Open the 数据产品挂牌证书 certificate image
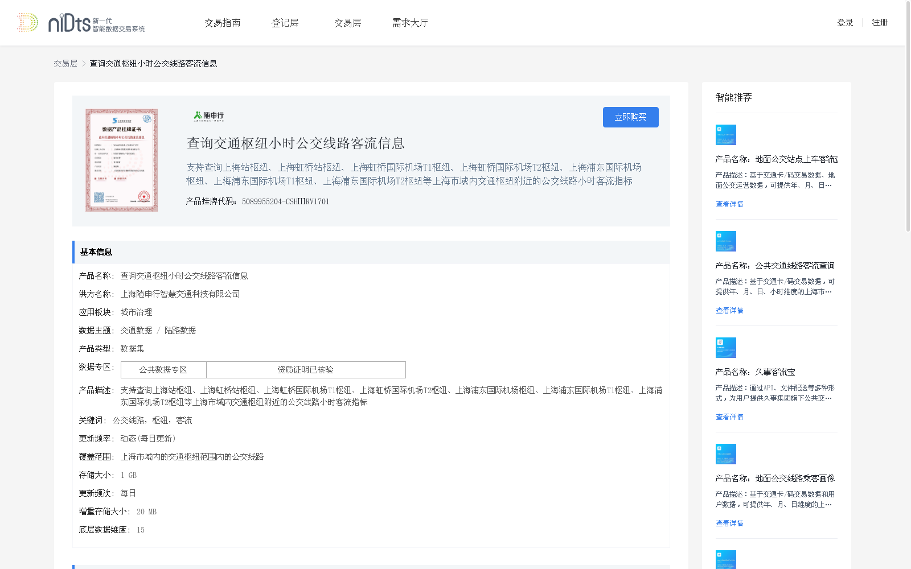 point(121,159)
